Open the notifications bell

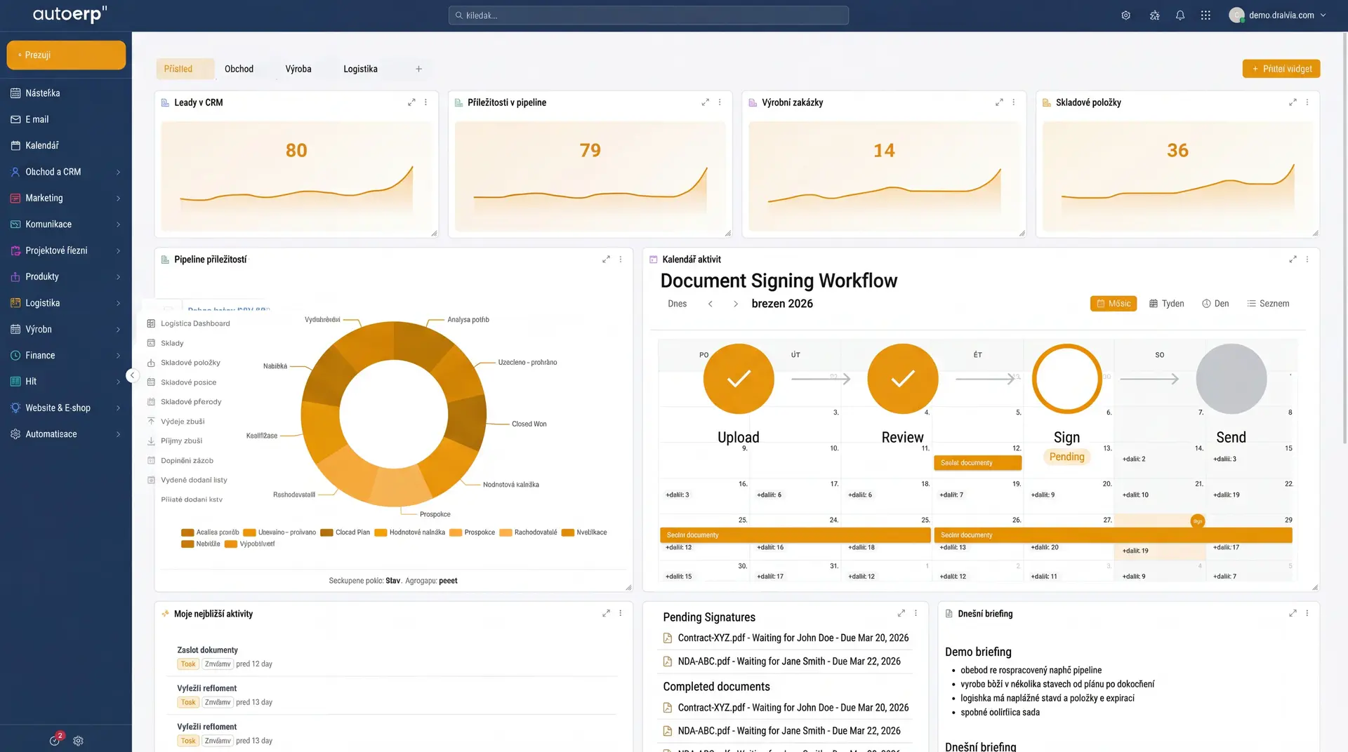coord(1179,15)
